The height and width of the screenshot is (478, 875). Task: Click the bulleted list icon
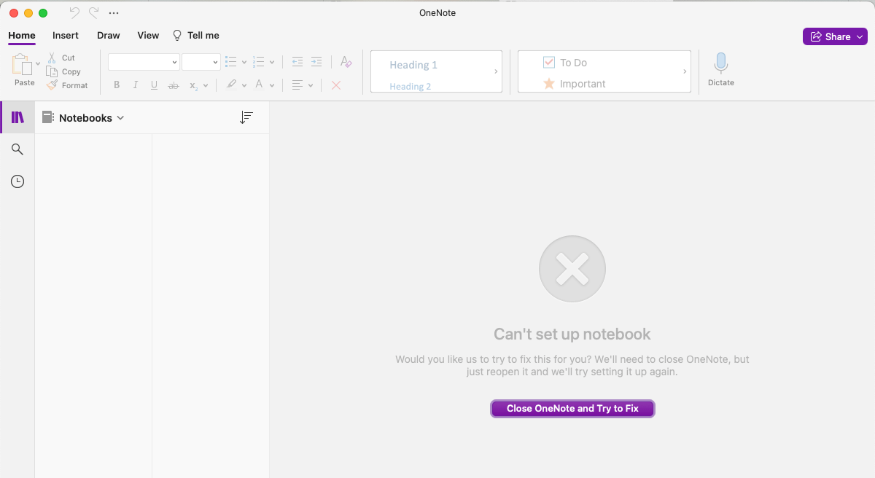[231, 62]
